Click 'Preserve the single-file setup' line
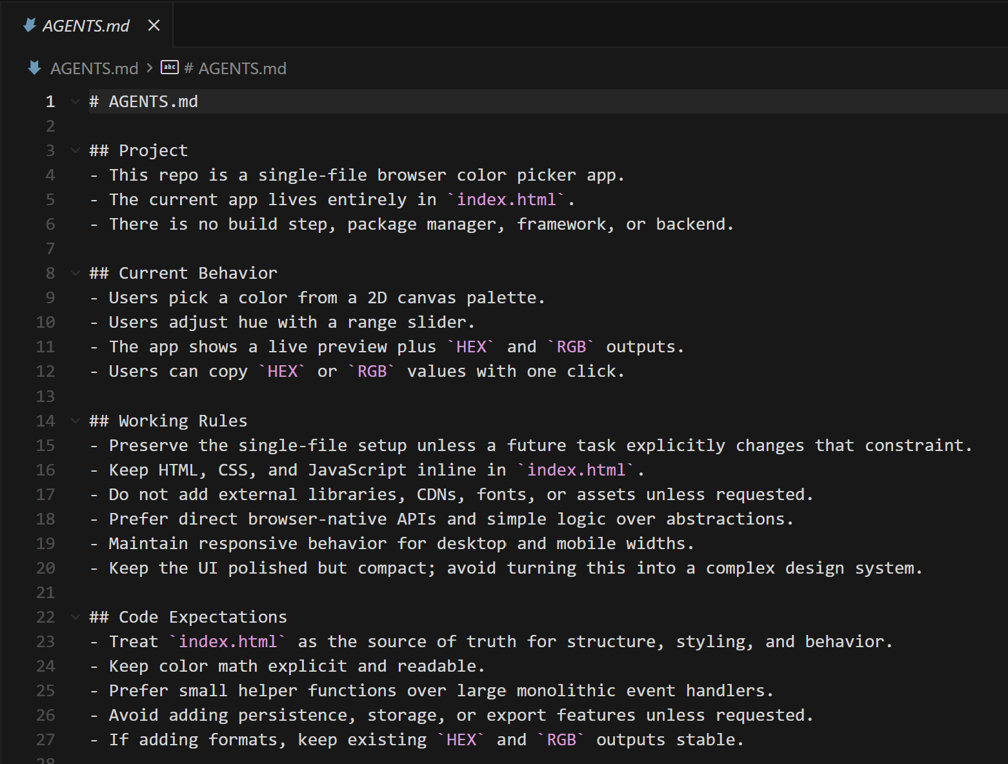The height and width of the screenshot is (764, 1008). click(x=531, y=445)
